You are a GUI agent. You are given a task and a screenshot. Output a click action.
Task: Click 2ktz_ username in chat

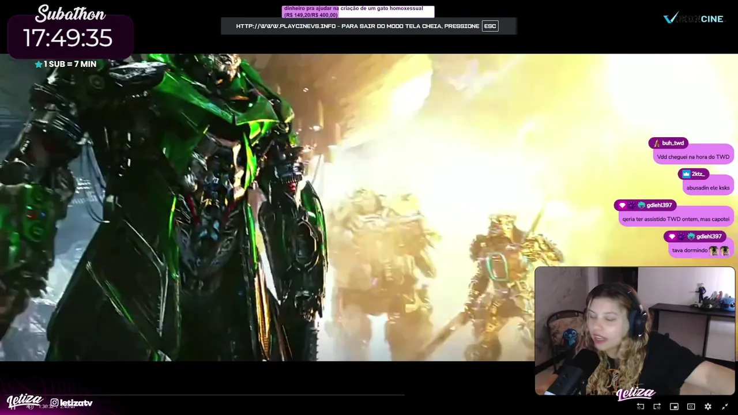pos(698,174)
